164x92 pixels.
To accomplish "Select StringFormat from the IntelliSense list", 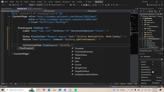I will point(81,68).
